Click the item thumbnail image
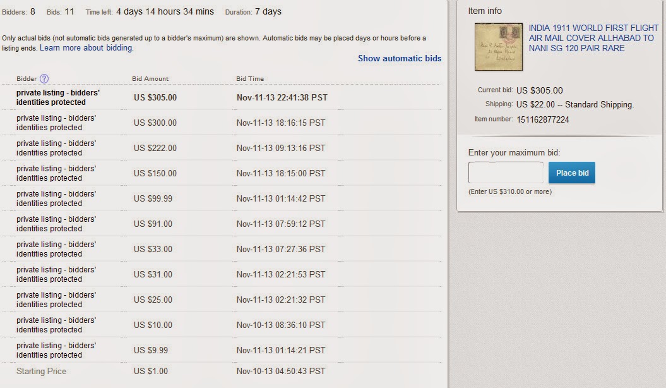Screen dimensions: 666x388 [x=499, y=47]
